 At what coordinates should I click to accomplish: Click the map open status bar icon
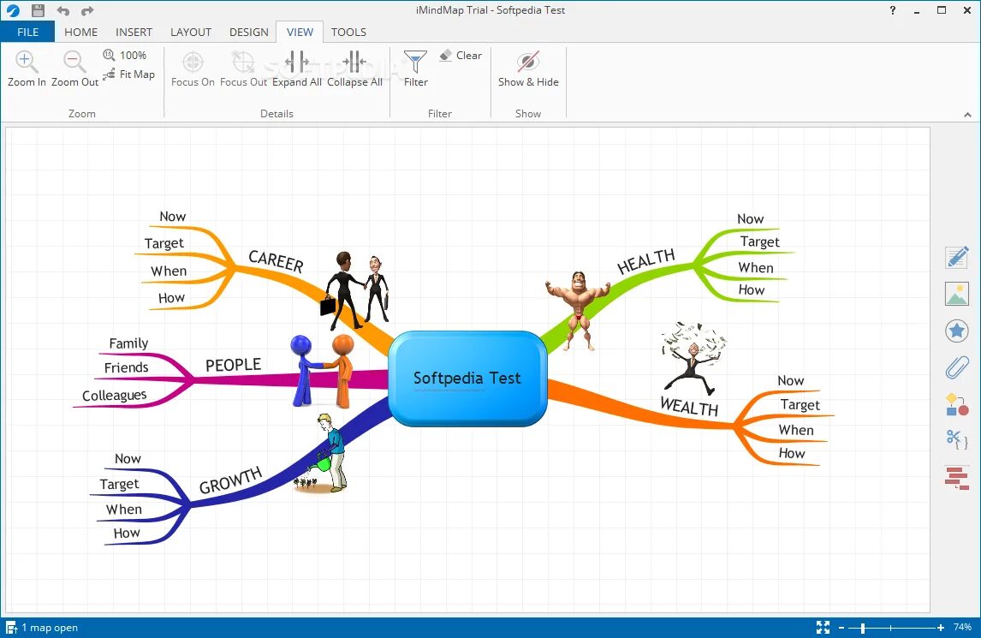(x=11, y=628)
